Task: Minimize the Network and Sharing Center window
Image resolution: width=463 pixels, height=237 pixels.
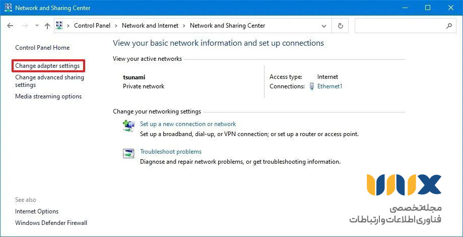Action: (404, 8)
